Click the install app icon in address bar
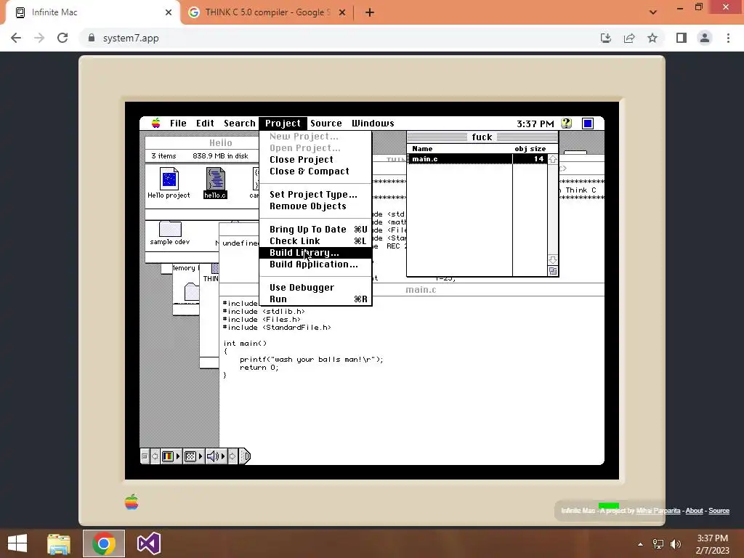744x558 pixels. pyautogui.click(x=606, y=38)
